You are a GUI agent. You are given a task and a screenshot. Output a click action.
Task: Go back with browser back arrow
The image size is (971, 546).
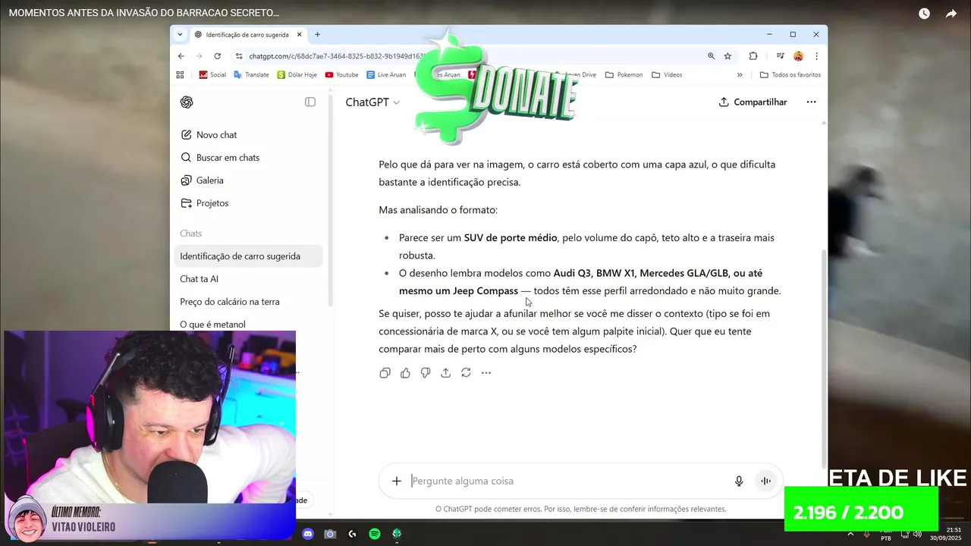[181, 56]
